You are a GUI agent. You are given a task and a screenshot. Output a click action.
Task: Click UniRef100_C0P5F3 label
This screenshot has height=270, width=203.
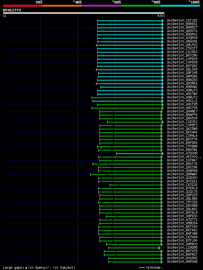click(x=182, y=125)
